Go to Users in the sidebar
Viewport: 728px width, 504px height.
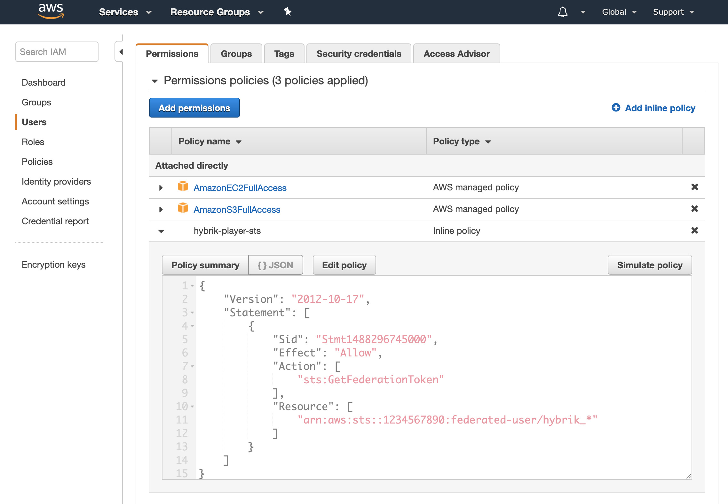point(34,122)
